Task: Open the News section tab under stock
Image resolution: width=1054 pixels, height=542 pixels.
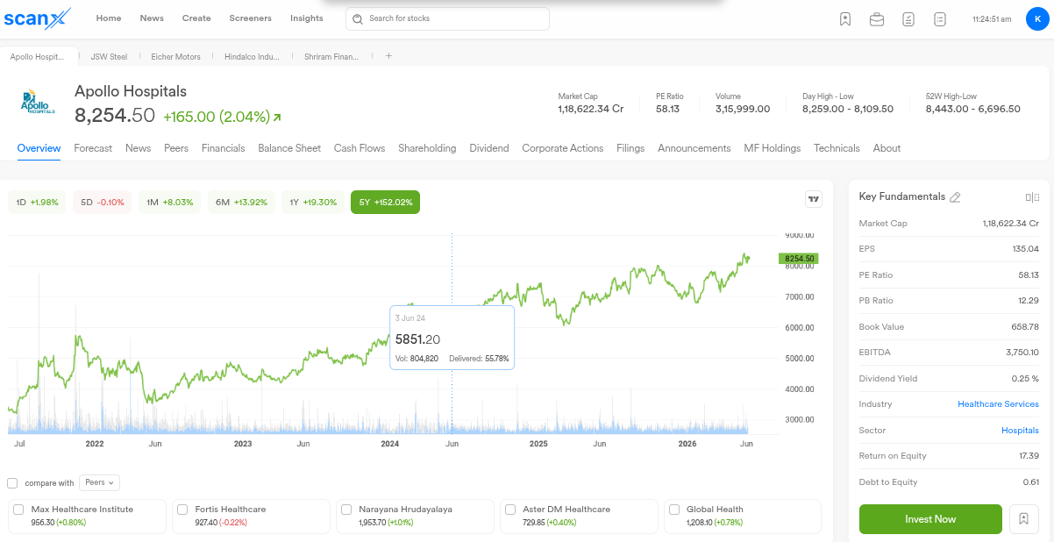Action: pyautogui.click(x=139, y=148)
